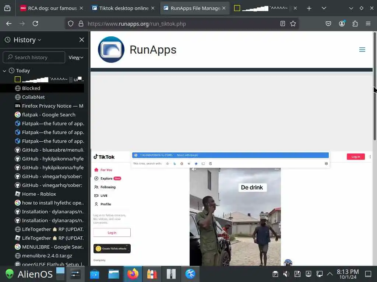Open the RunApps hamburger menu

click(362, 50)
